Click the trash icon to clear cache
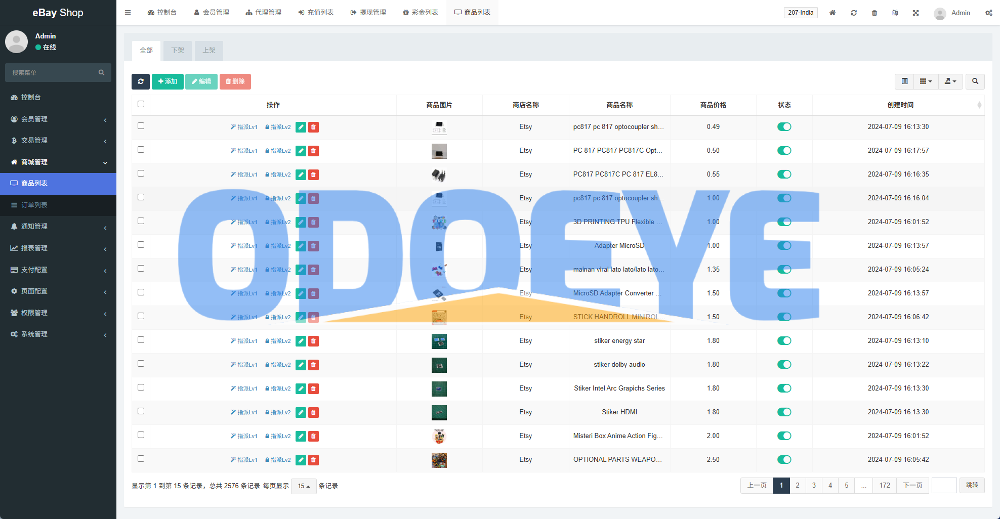This screenshot has height=519, width=1000. [x=874, y=13]
